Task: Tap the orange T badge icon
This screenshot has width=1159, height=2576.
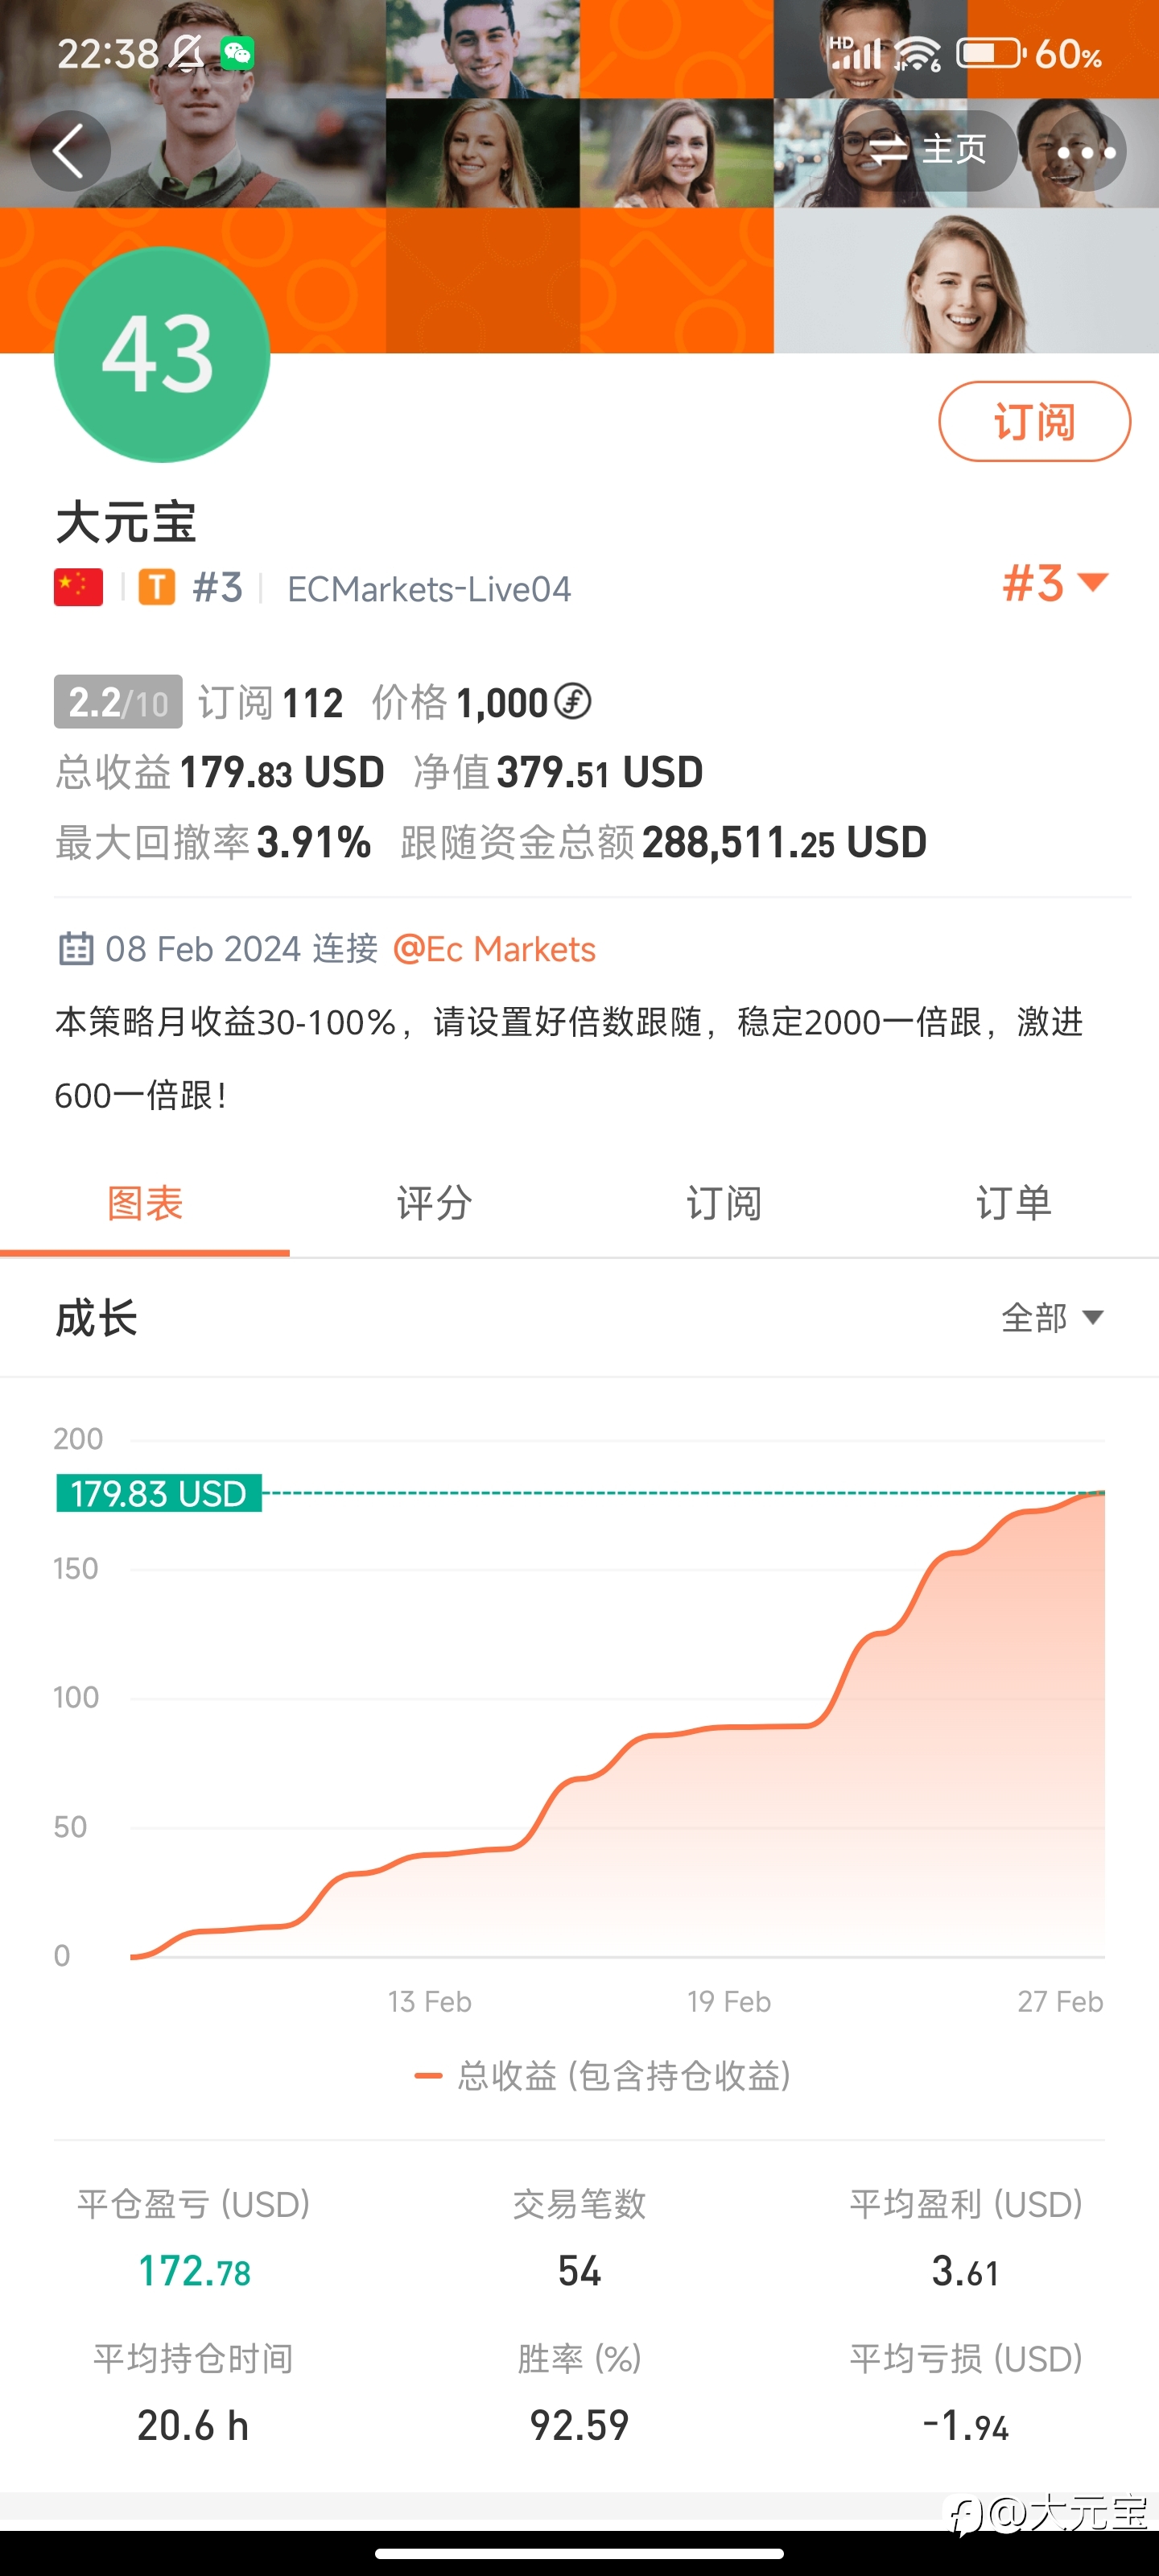Action: (156, 588)
